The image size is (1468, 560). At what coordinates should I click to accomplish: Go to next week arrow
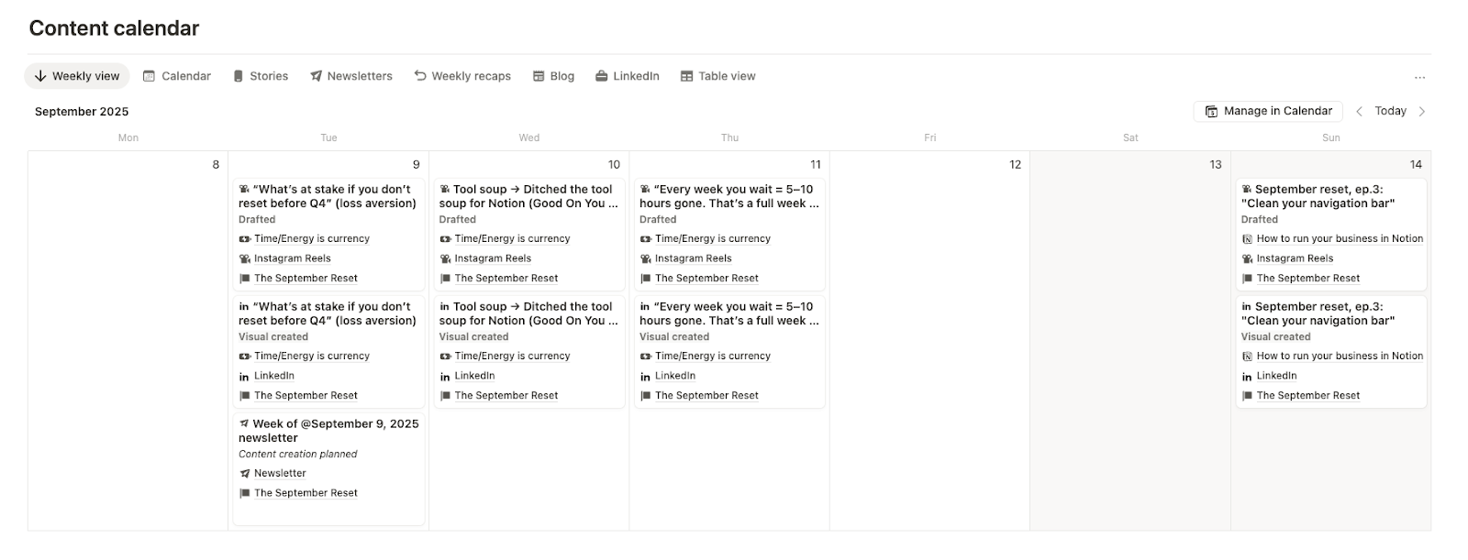pos(1422,112)
